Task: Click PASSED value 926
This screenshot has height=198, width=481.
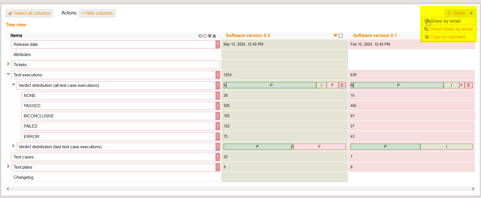Action: point(226,106)
